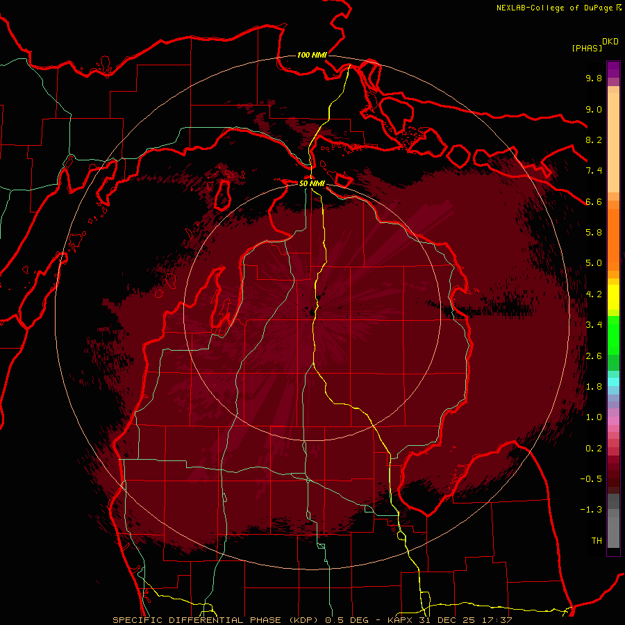Click the yellow segment of the color bar

coord(613,297)
